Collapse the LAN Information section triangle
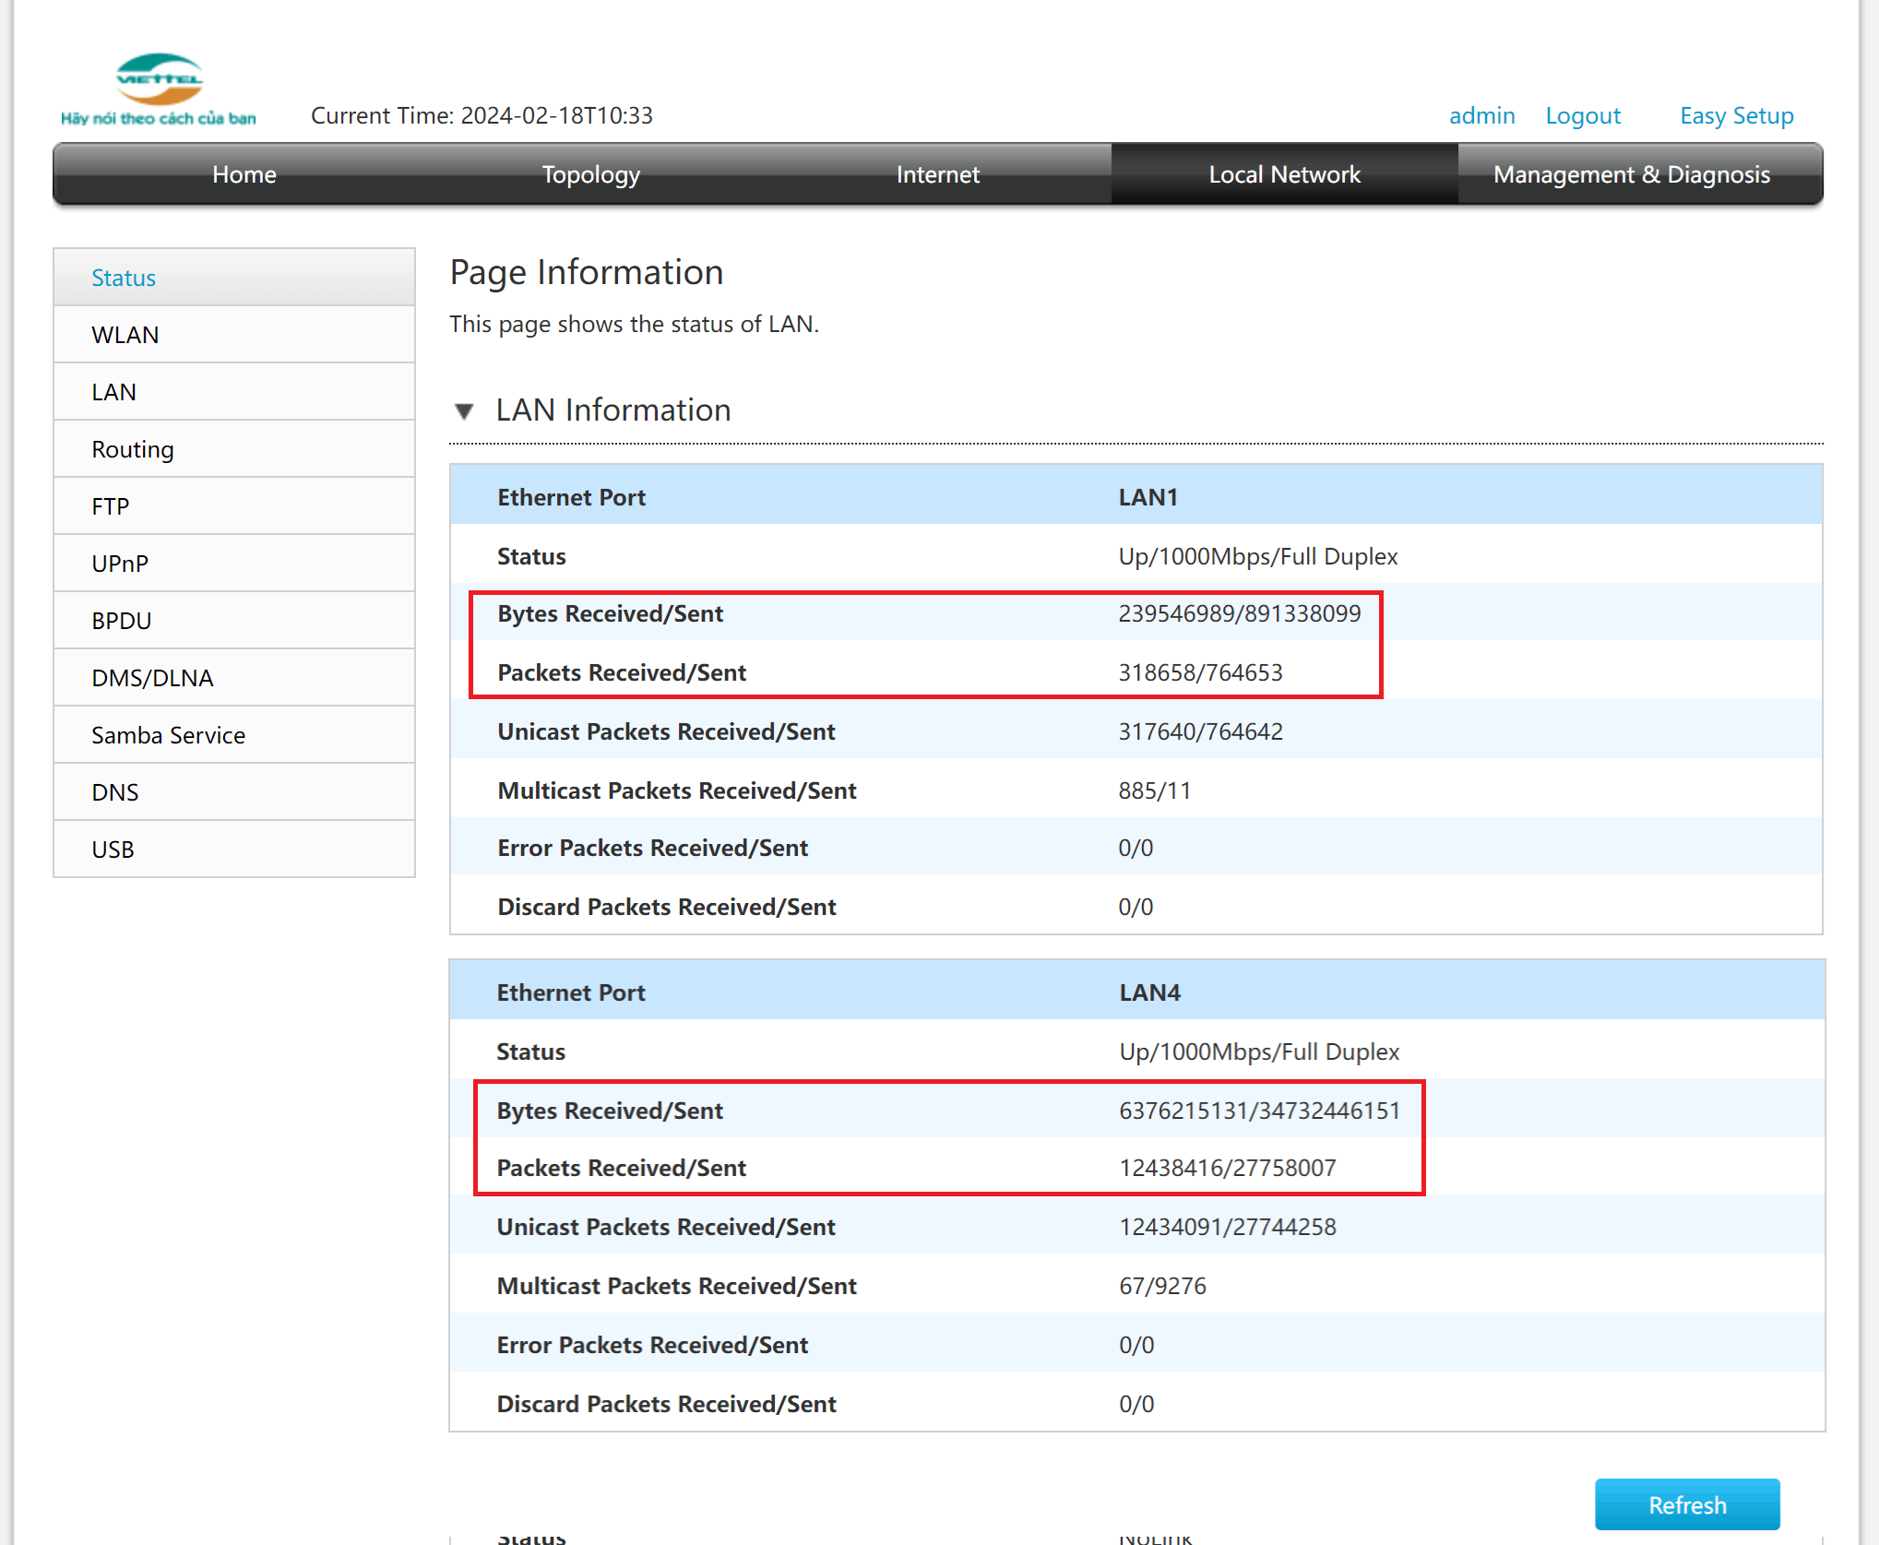The image size is (1879, 1545). [x=464, y=410]
